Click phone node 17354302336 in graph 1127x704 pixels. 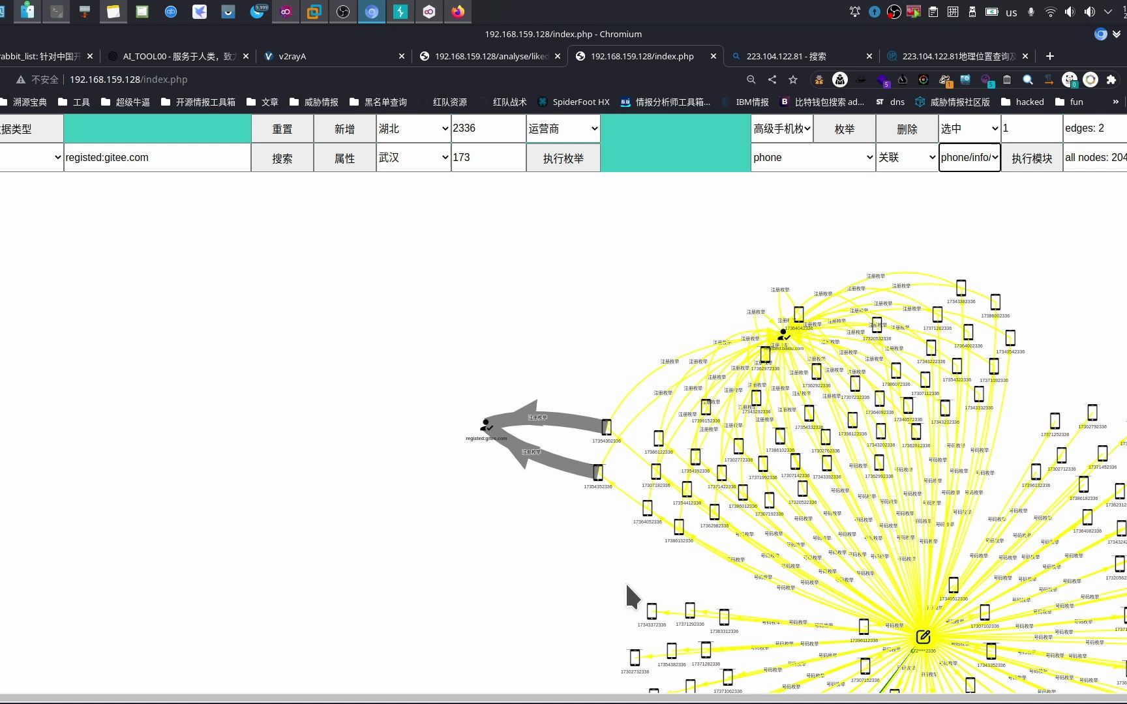click(607, 427)
